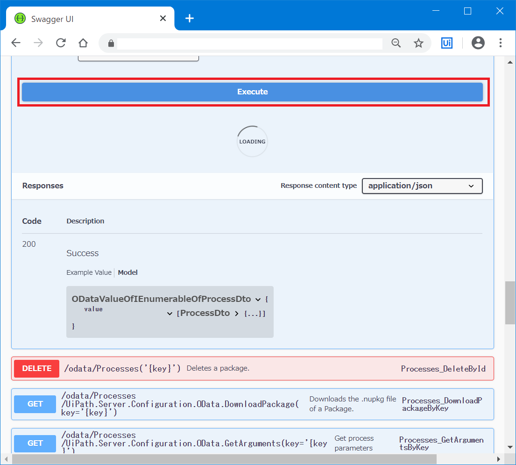Click the Success description text
This screenshot has width=516, height=465.
point(83,253)
